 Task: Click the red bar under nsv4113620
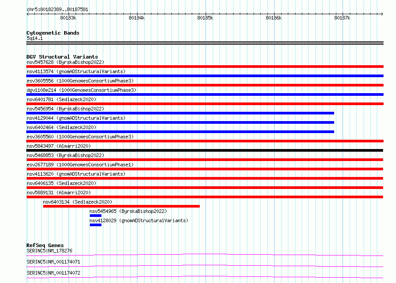pos(205,178)
